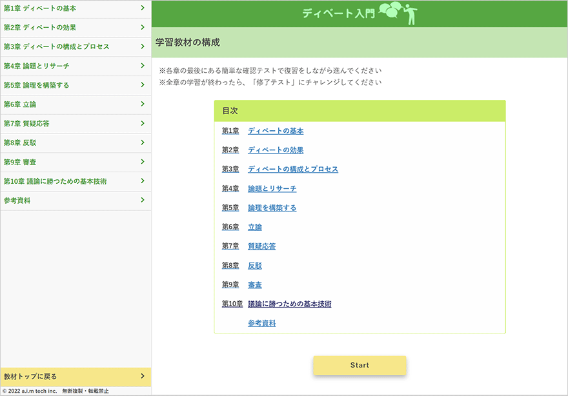Click the yellow Start button

[360, 365]
